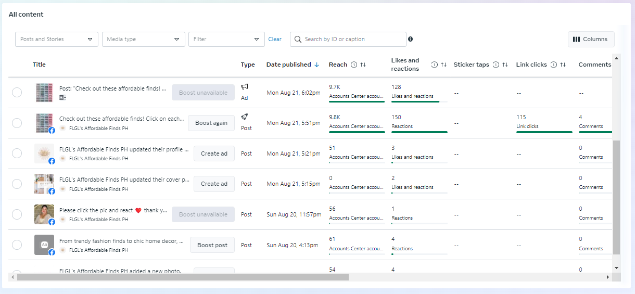The width and height of the screenshot is (635, 294).
Task: Select the "updated their profile" post row
Action: 17,154
